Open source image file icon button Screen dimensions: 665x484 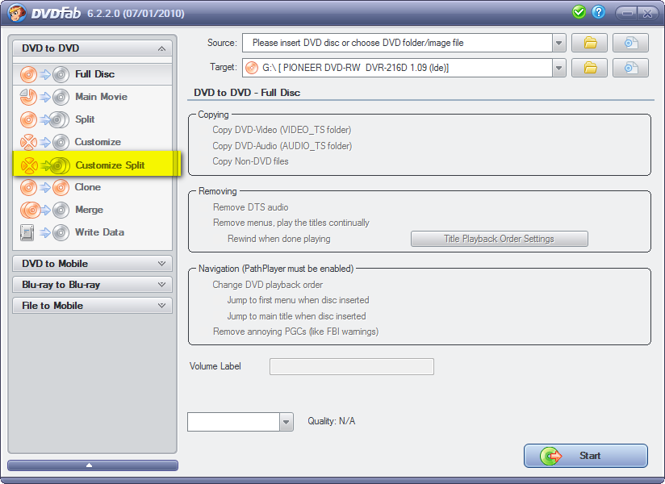630,43
